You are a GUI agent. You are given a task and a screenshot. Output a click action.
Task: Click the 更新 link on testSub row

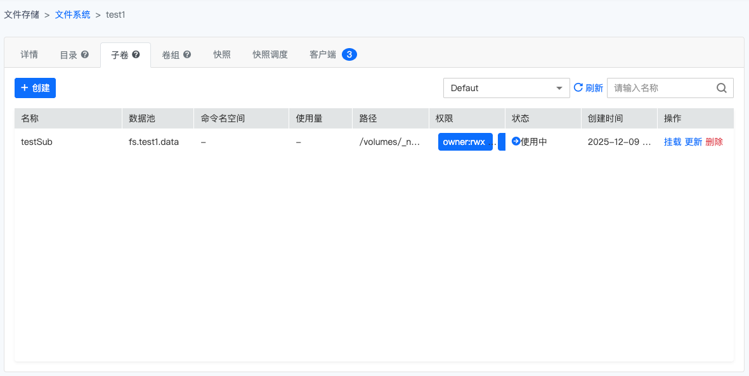click(x=693, y=142)
